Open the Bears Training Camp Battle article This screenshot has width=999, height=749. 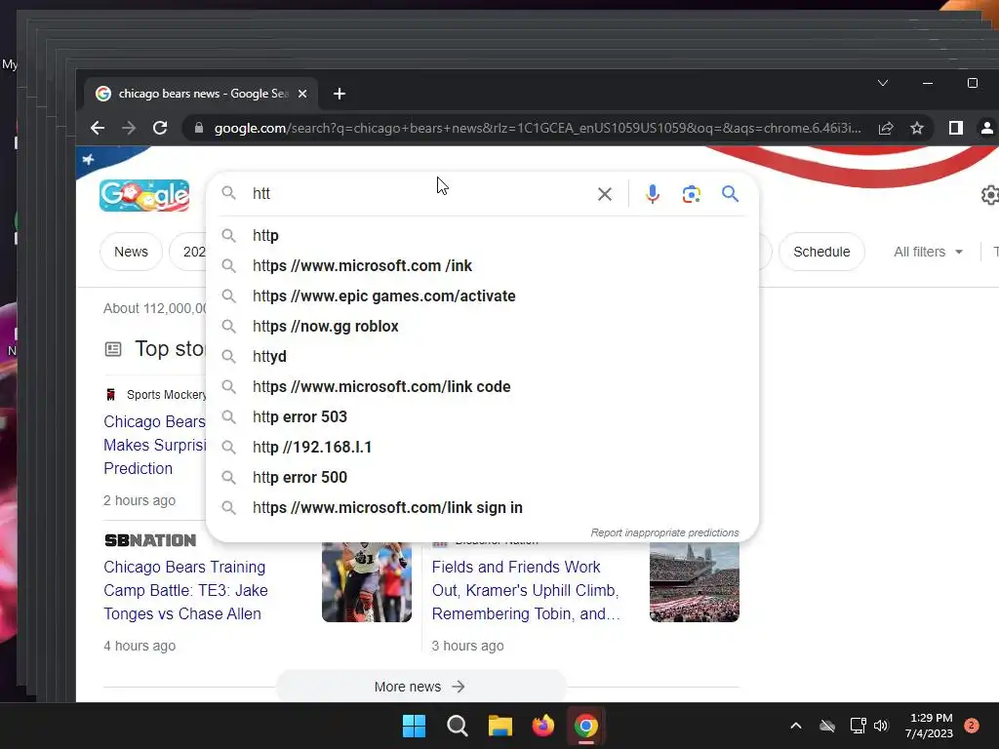point(185,590)
